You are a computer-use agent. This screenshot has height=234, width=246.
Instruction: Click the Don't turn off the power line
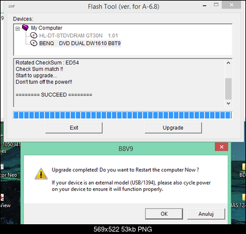[44, 82]
